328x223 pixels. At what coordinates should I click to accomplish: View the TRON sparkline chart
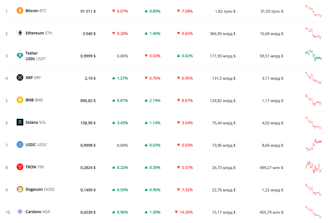coord(313,167)
